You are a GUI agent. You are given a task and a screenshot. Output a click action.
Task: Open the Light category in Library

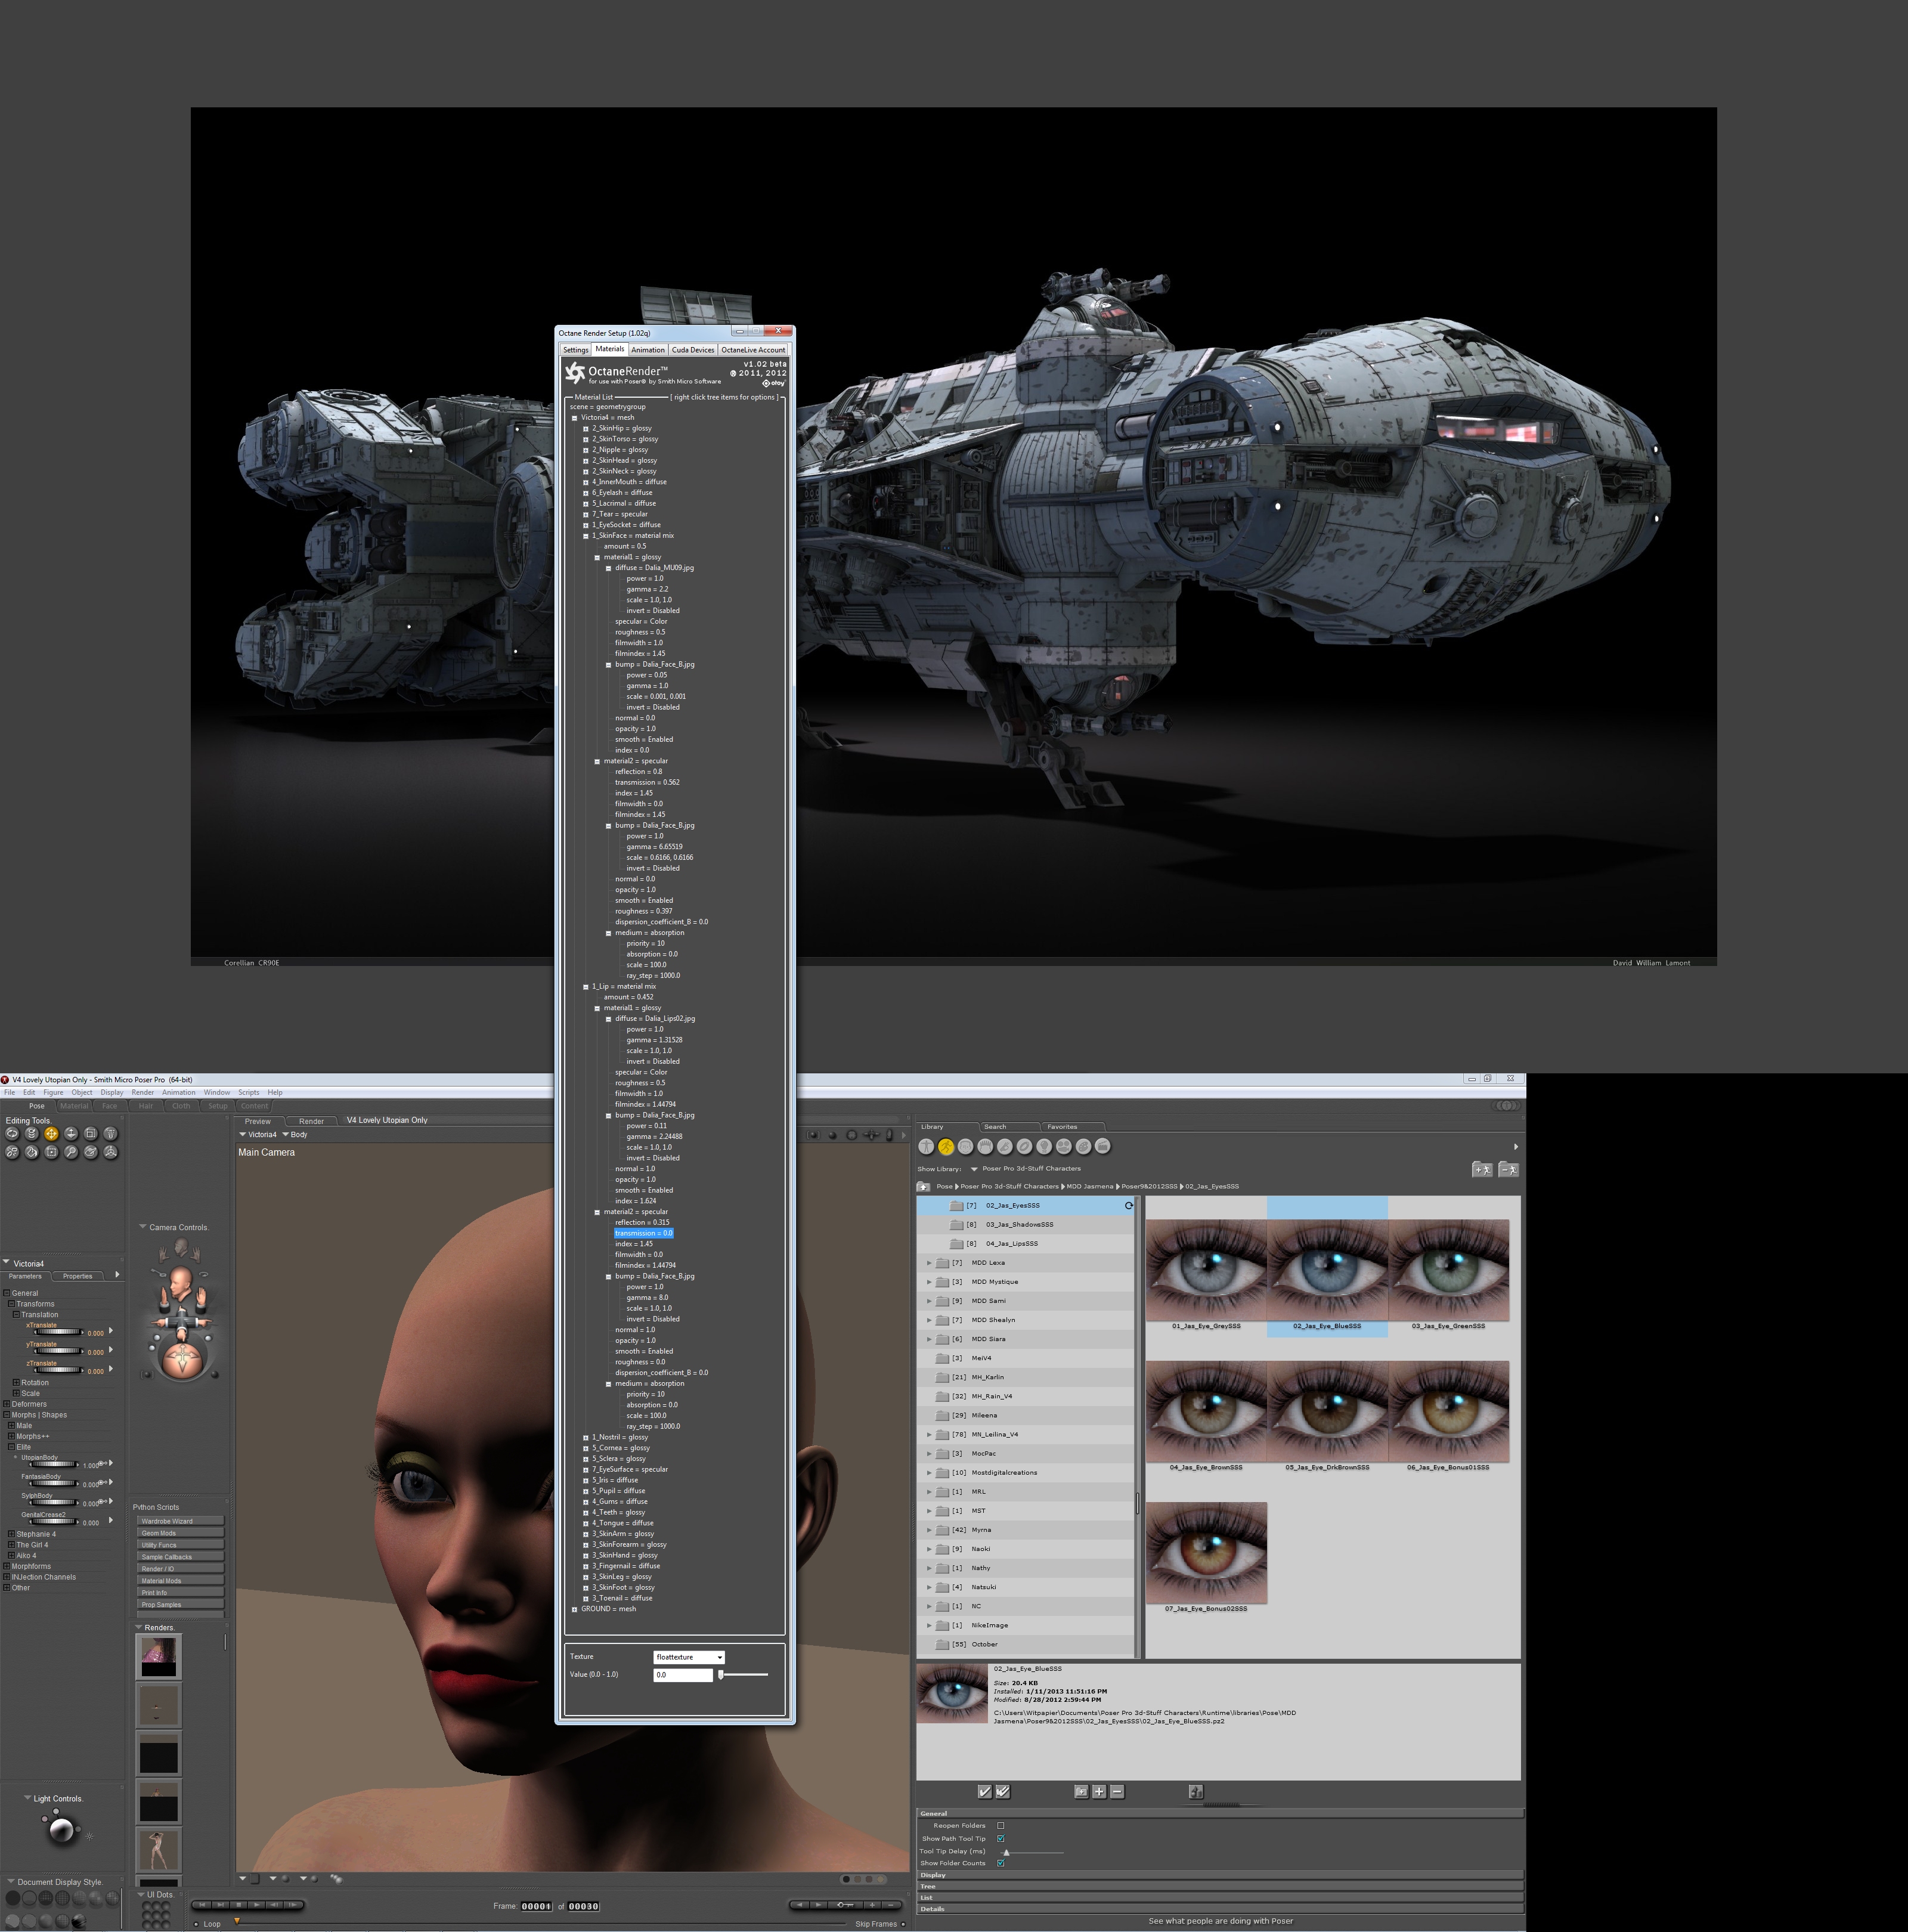(1044, 1147)
